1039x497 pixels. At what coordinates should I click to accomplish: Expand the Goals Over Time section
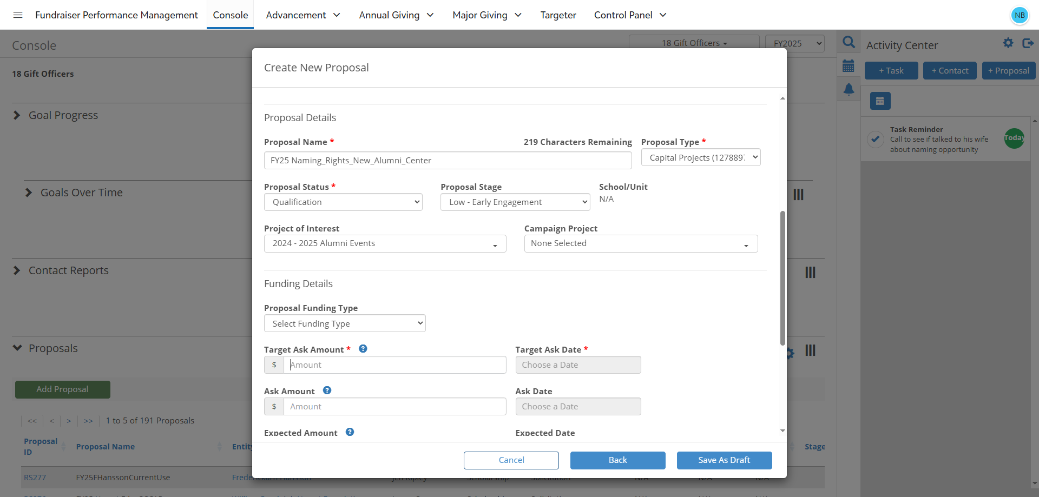tap(29, 193)
